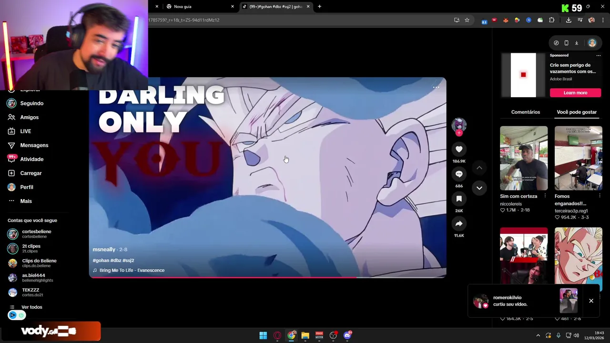Image resolution: width=610 pixels, height=343 pixels.
Task: Click the mobile phone app icon
Action: pos(566,43)
